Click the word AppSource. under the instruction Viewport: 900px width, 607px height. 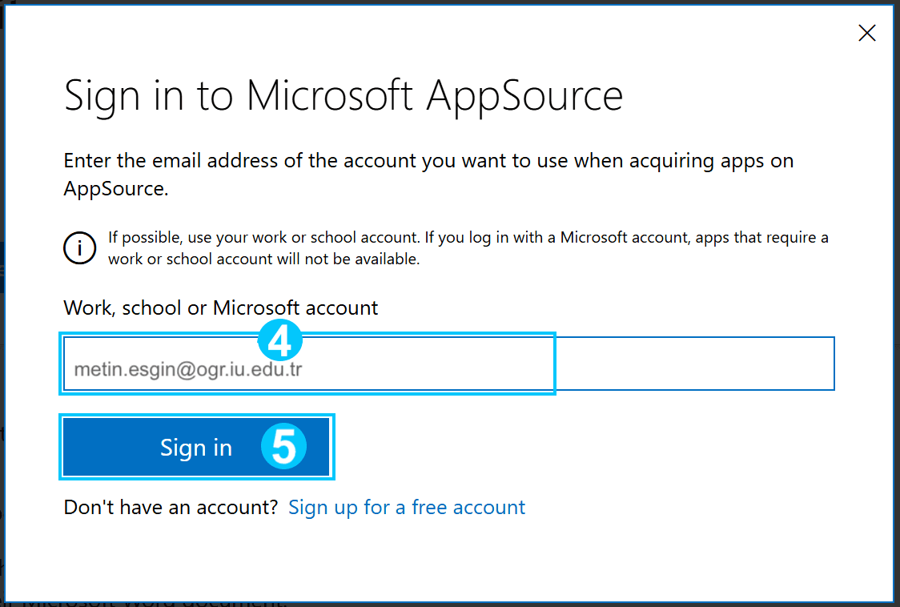click(116, 189)
